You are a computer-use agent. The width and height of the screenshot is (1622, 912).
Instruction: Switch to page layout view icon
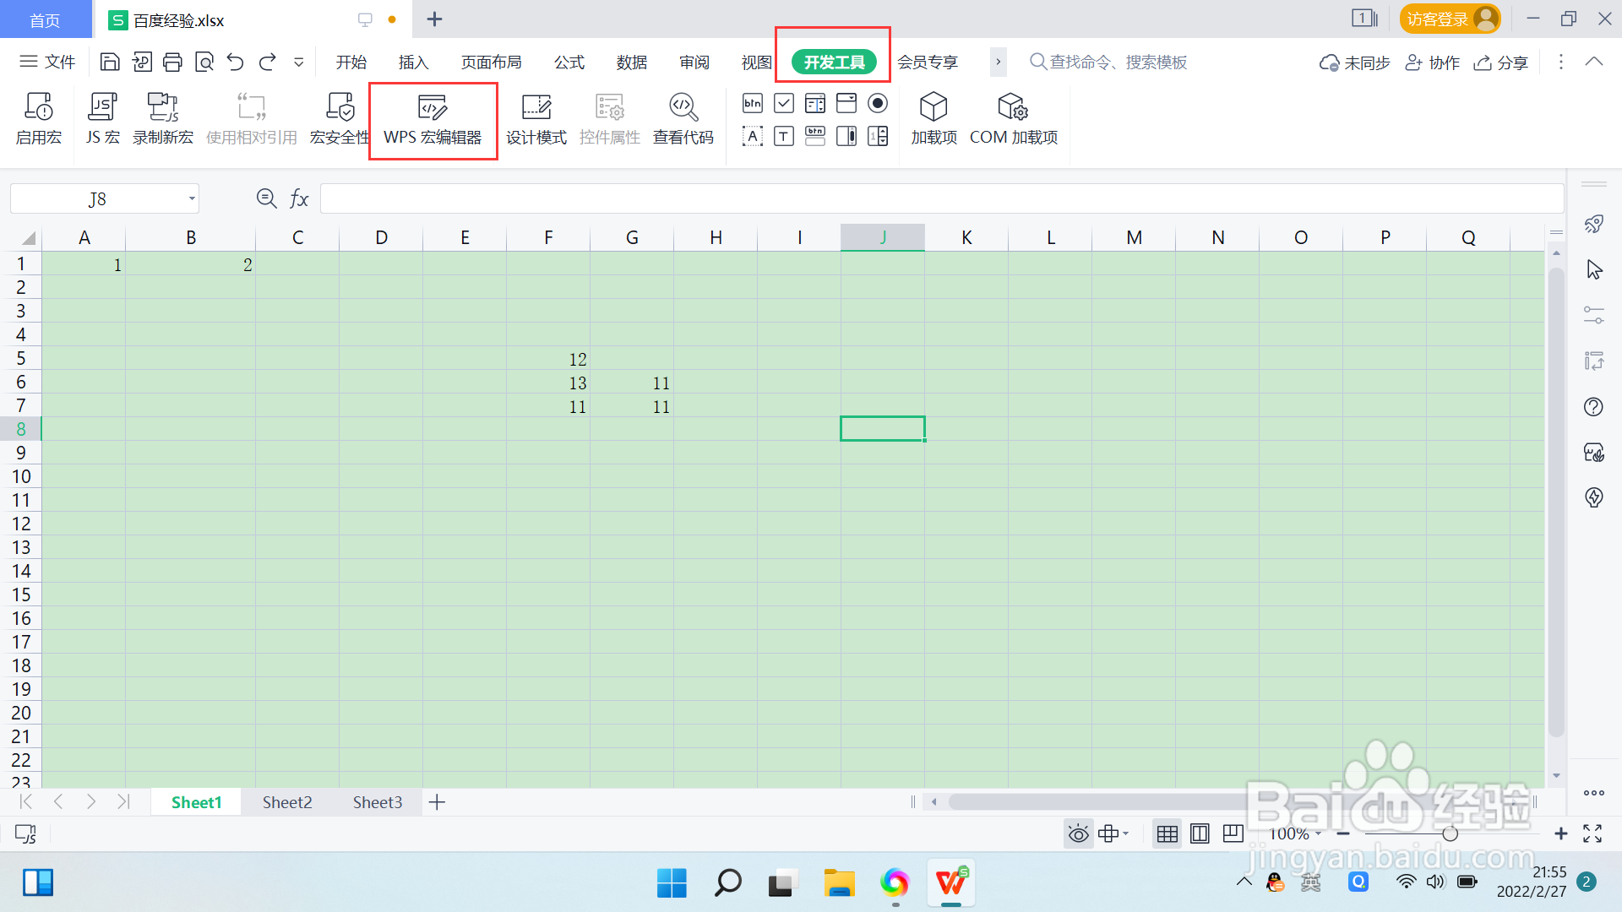(x=1200, y=834)
